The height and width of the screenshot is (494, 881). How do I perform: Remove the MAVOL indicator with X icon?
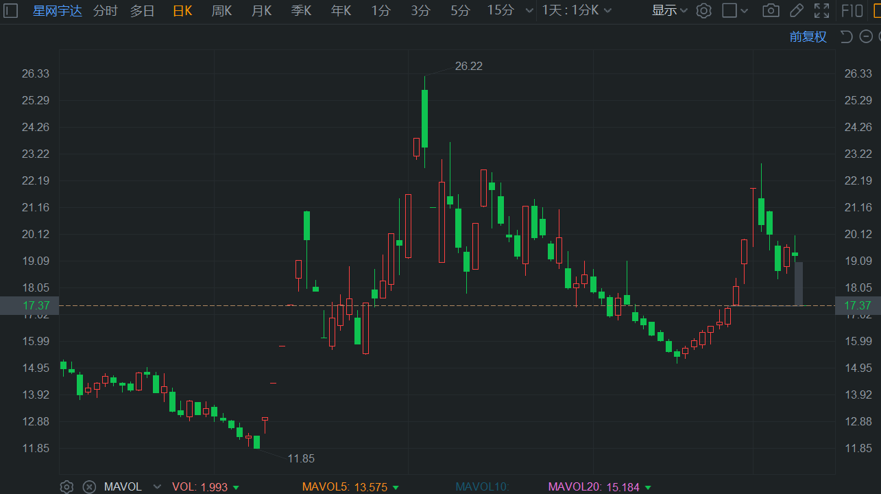click(x=89, y=487)
